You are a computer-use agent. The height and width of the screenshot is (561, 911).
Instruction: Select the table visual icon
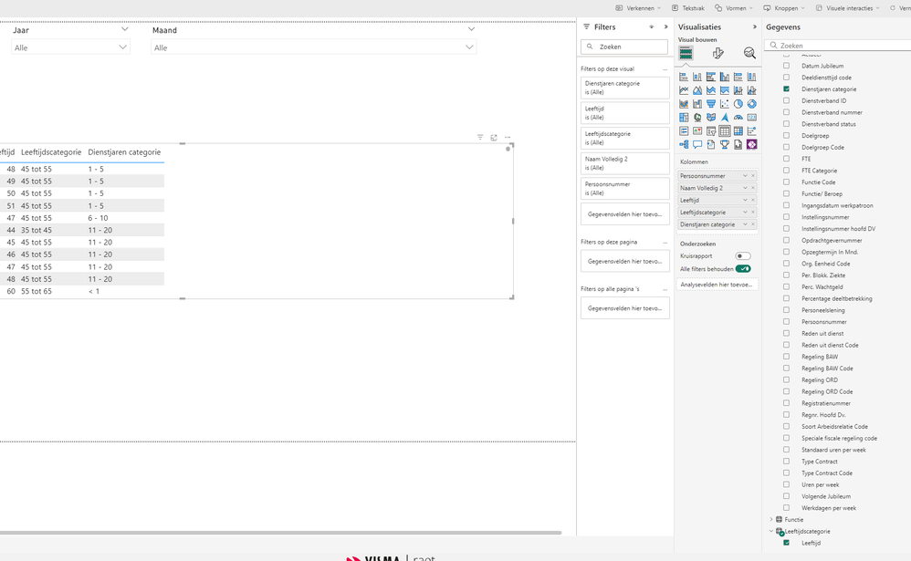(725, 131)
